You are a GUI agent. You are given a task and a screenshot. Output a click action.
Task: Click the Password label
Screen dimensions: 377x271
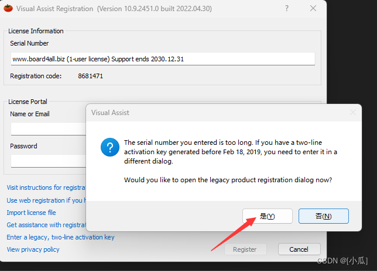tap(23, 146)
